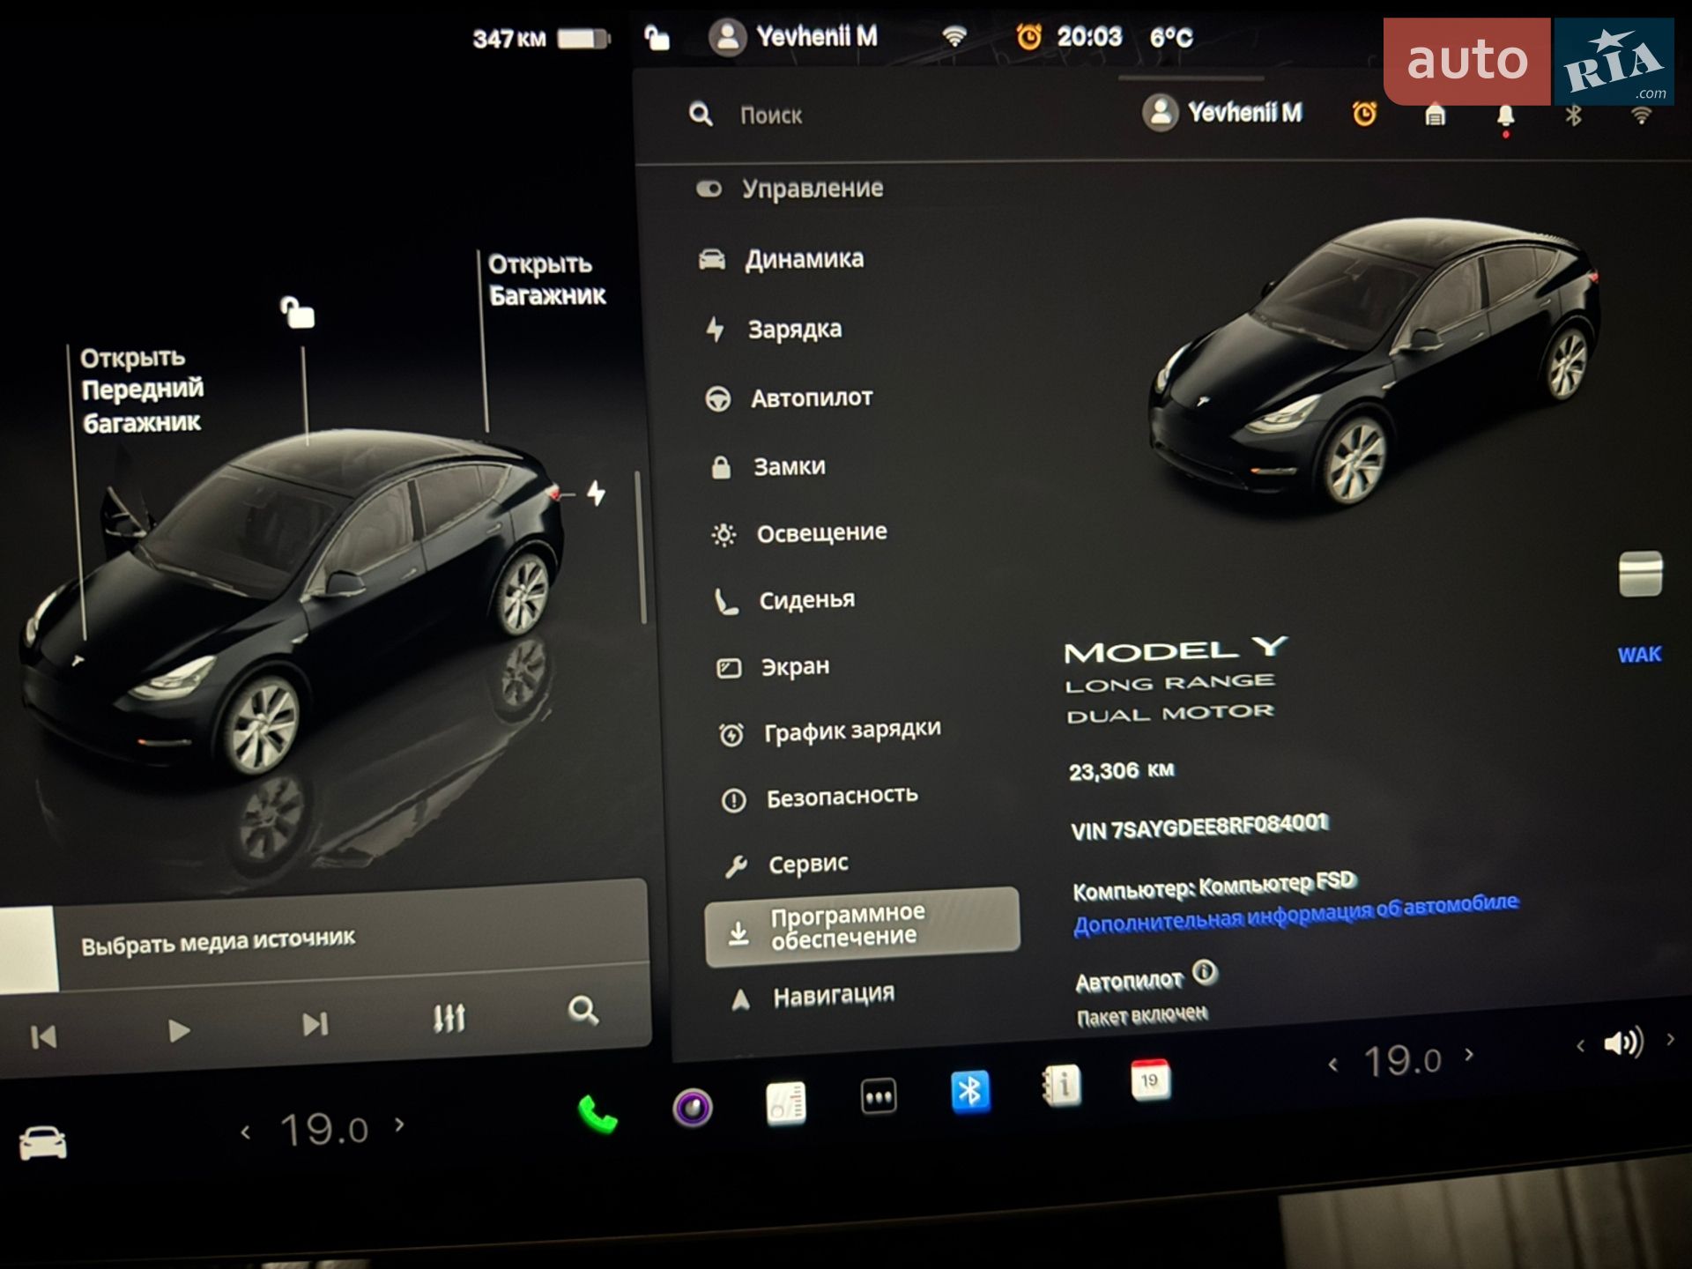Tap Открыть Передний багажник to open the frunk
The width and height of the screenshot is (1692, 1269).
[142, 390]
